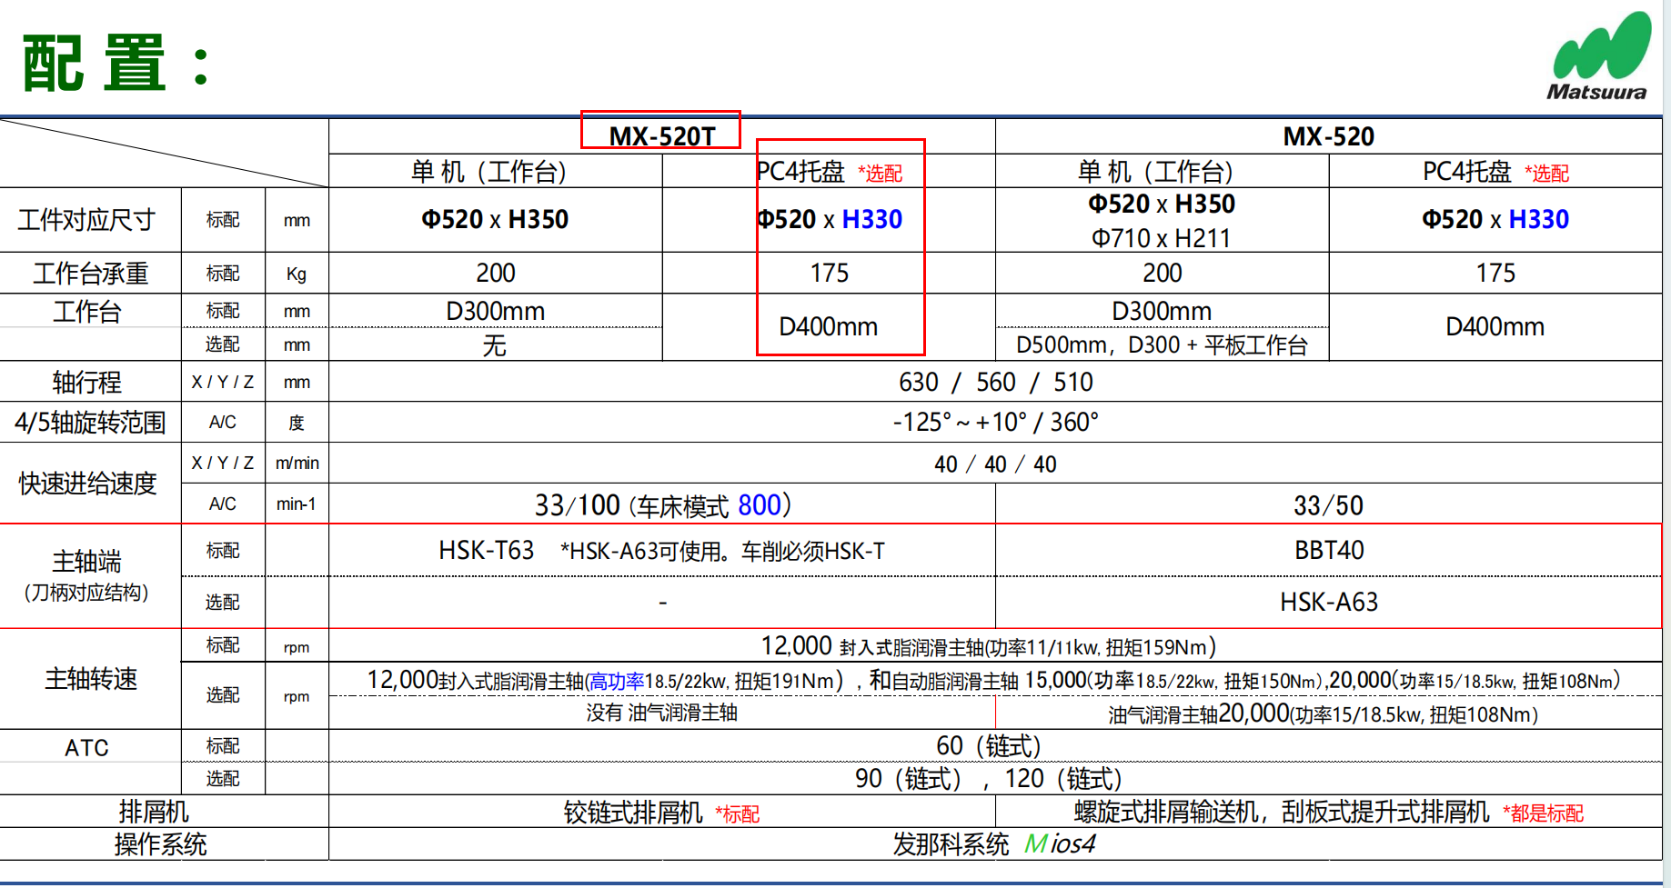Select the 工作台承重 row label

(x=91, y=274)
